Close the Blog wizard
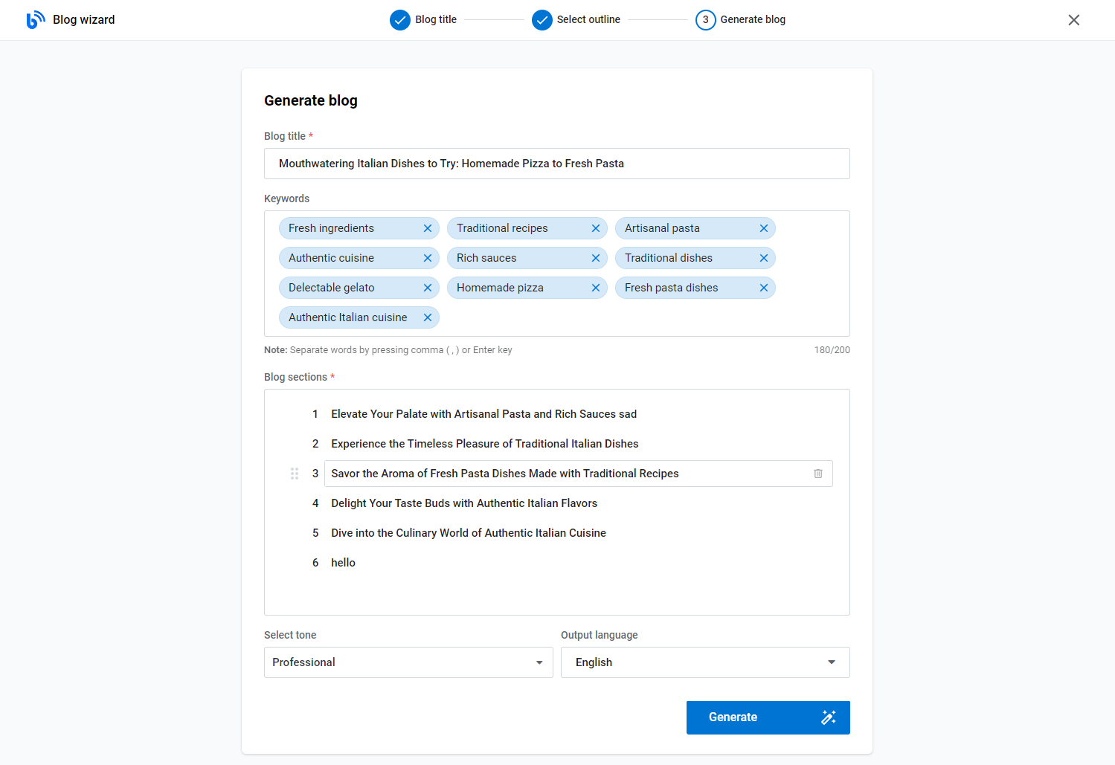 pyautogui.click(x=1074, y=20)
